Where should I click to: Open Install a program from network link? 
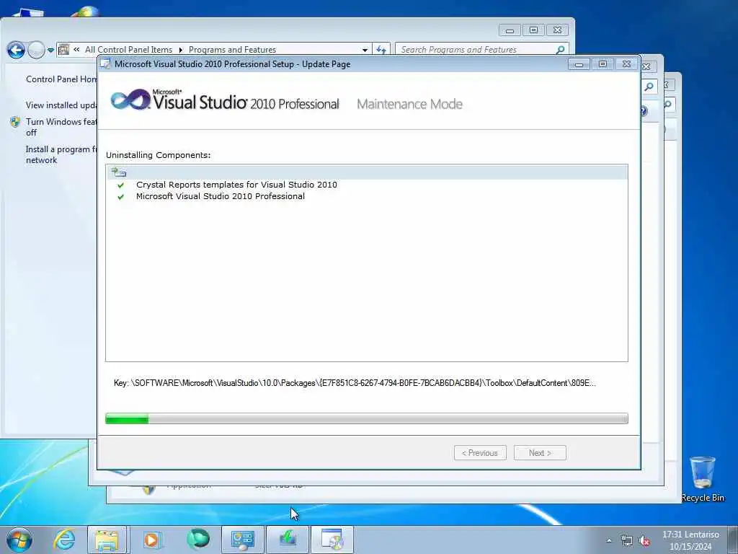[x=61, y=154]
